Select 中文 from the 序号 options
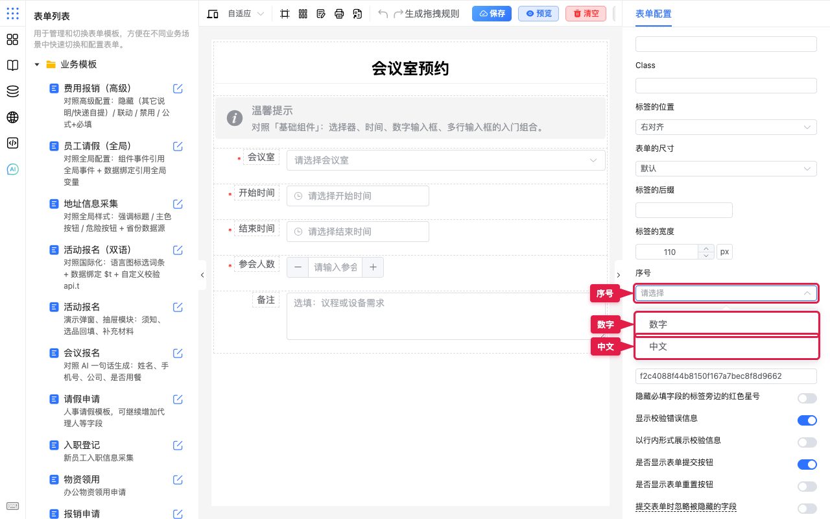Viewport: 830px width, 519px height. pos(726,347)
